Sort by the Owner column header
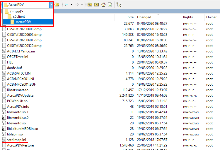This screenshot has width=220, height=150. tap(211, 17)
